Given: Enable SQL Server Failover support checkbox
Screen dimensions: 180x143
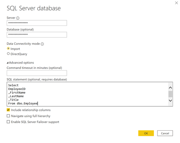Looking at the screenshot, I should 8,122.
